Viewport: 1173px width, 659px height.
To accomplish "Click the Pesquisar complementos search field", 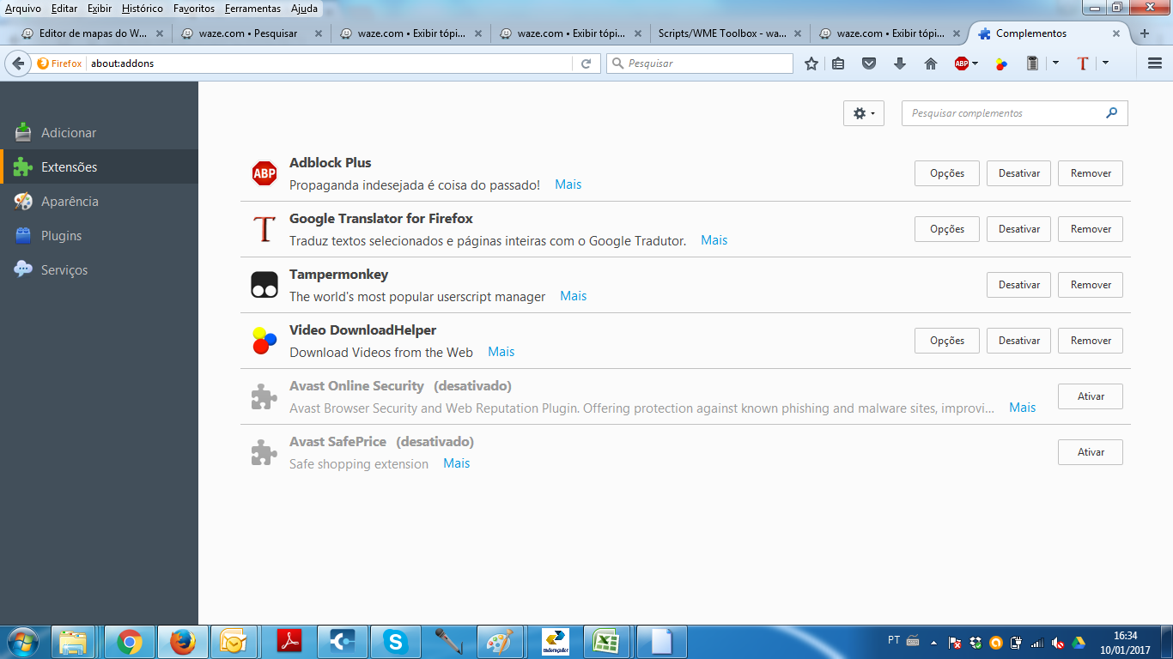I will [x=1014, y=113].
